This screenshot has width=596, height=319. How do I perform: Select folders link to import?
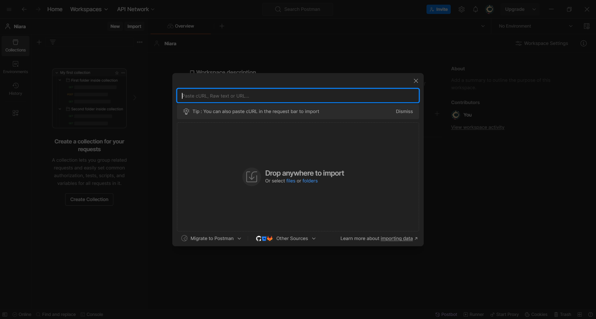(x=310, y=181)
